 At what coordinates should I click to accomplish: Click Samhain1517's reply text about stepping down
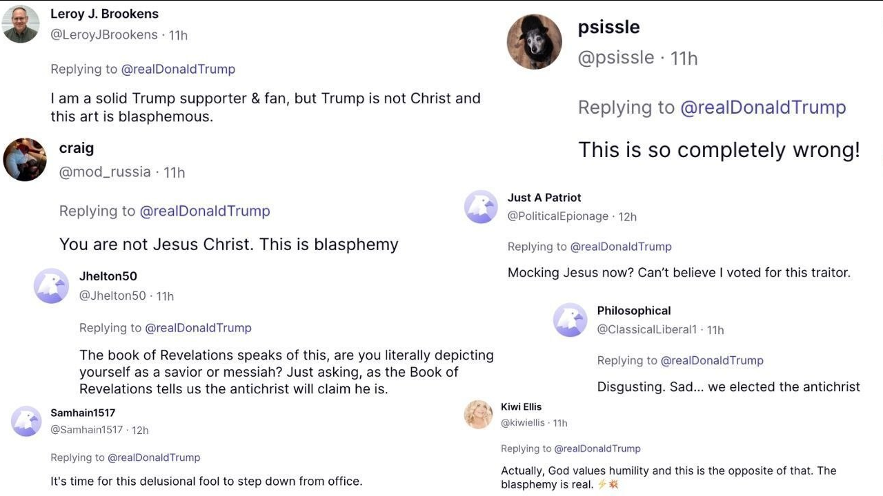206,481
